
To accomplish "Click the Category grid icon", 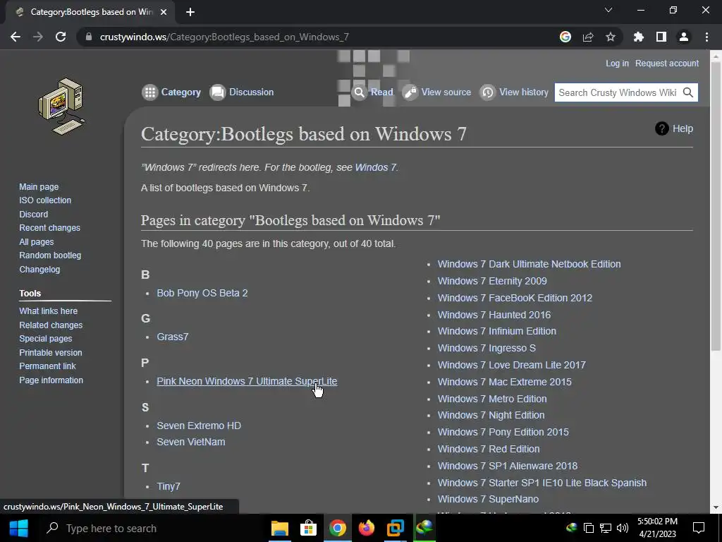I will tap(149, 92).
